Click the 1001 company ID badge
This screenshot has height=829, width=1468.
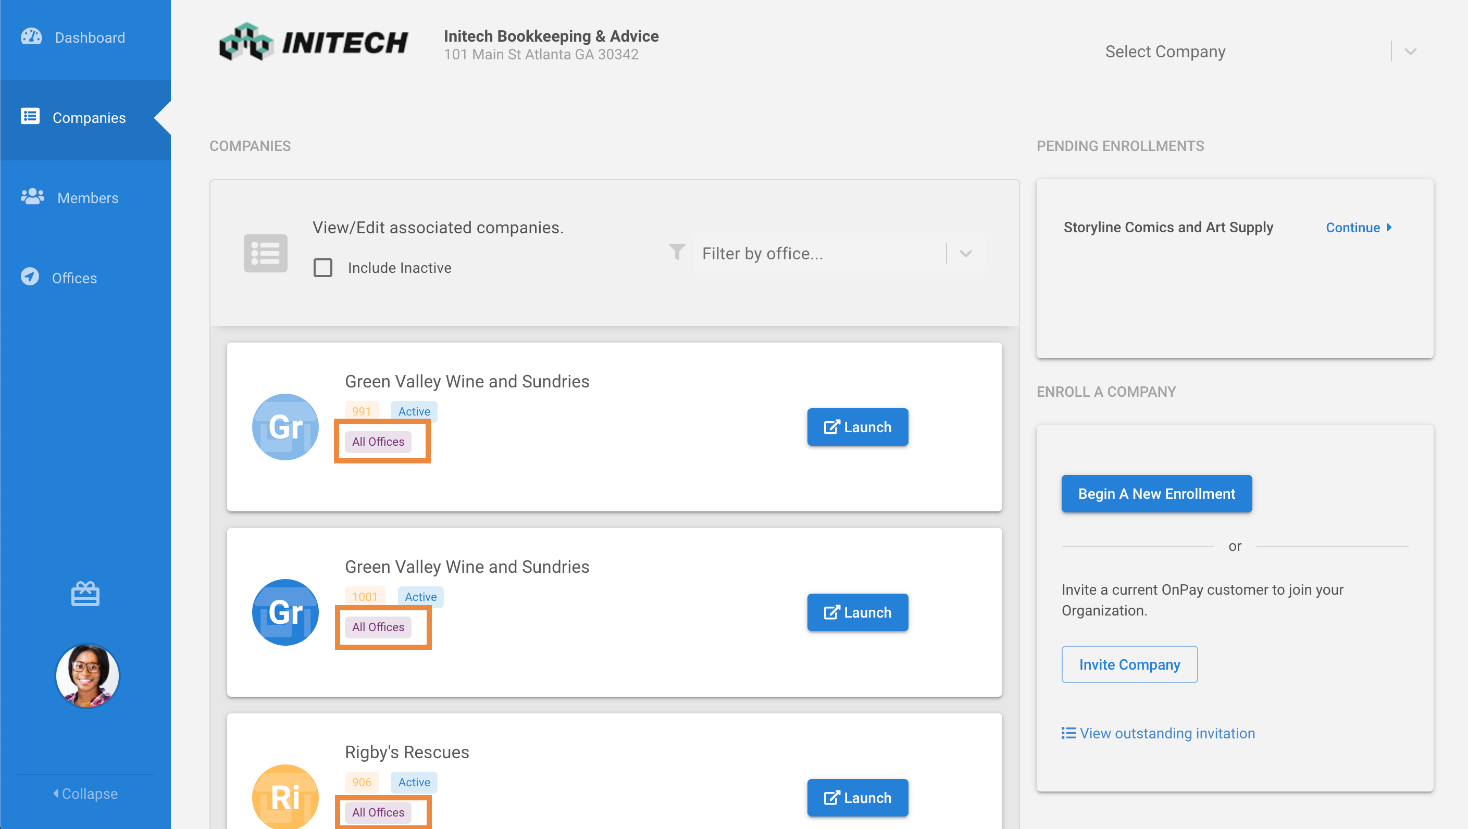point(365,597)
